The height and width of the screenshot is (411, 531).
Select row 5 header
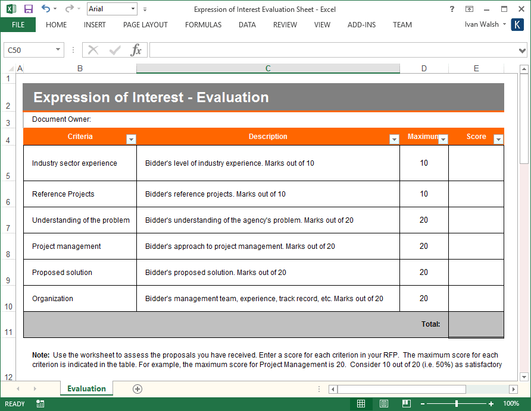(8, 163)
